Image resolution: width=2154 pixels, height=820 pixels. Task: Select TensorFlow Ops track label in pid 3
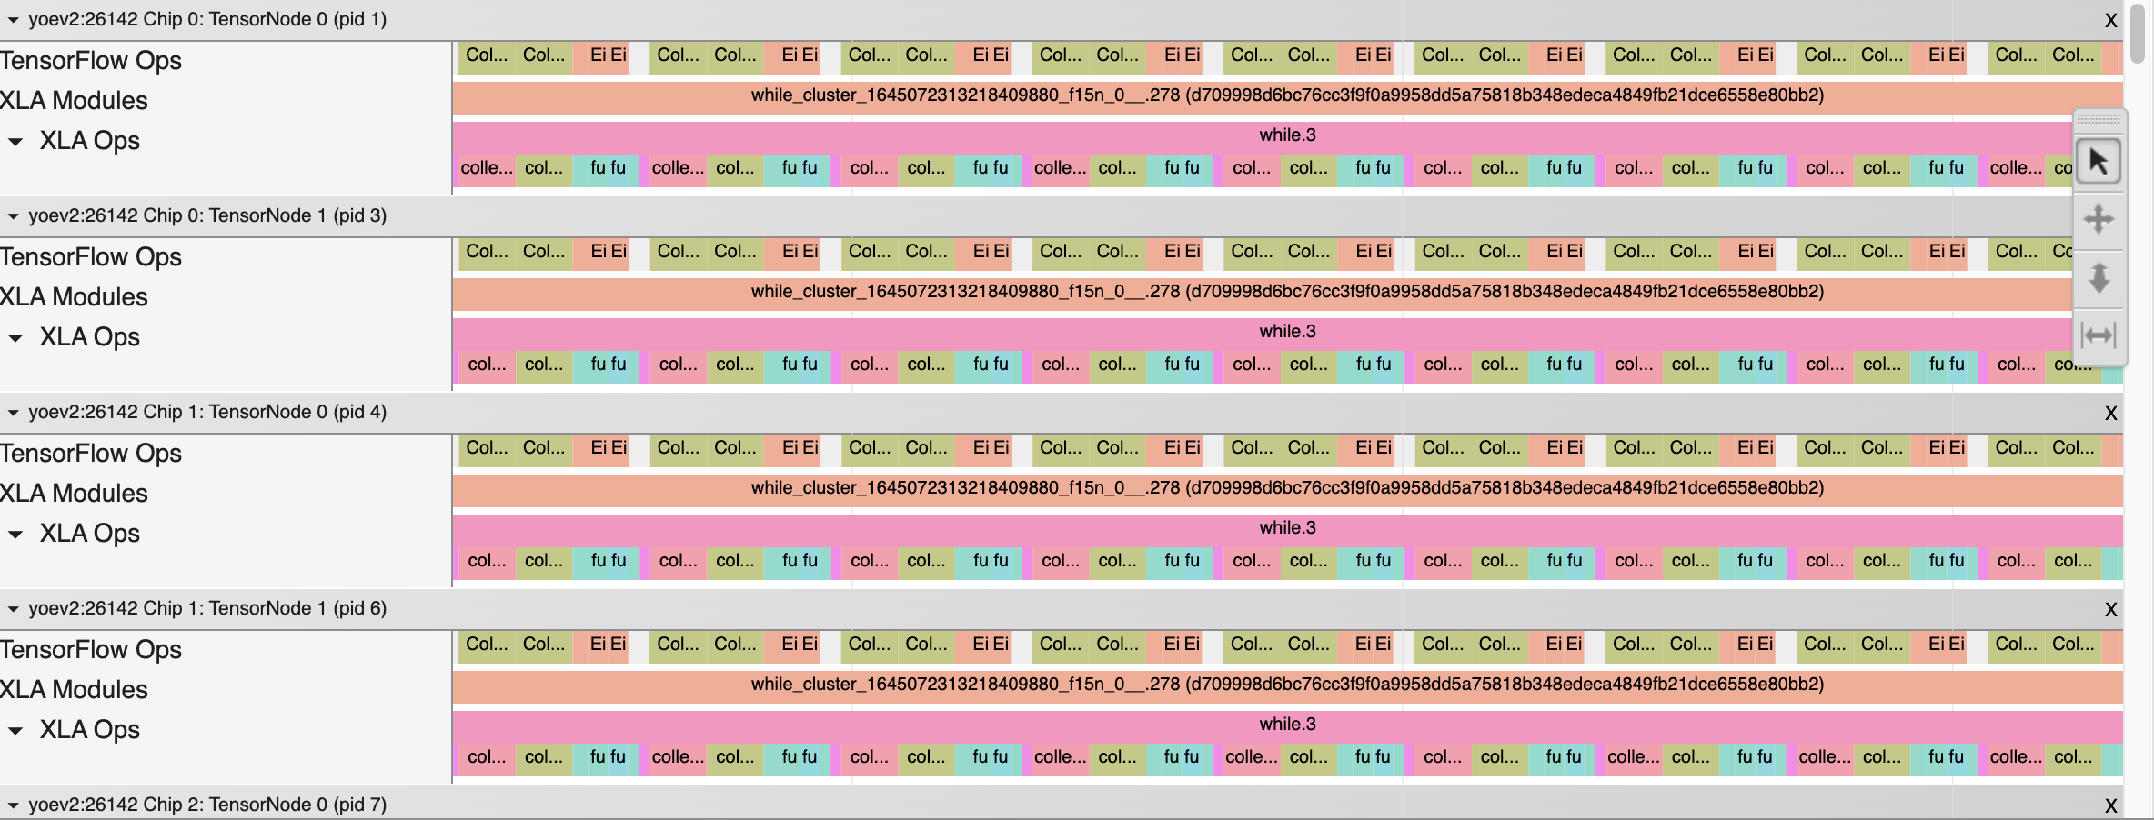(x=91, y=257)
